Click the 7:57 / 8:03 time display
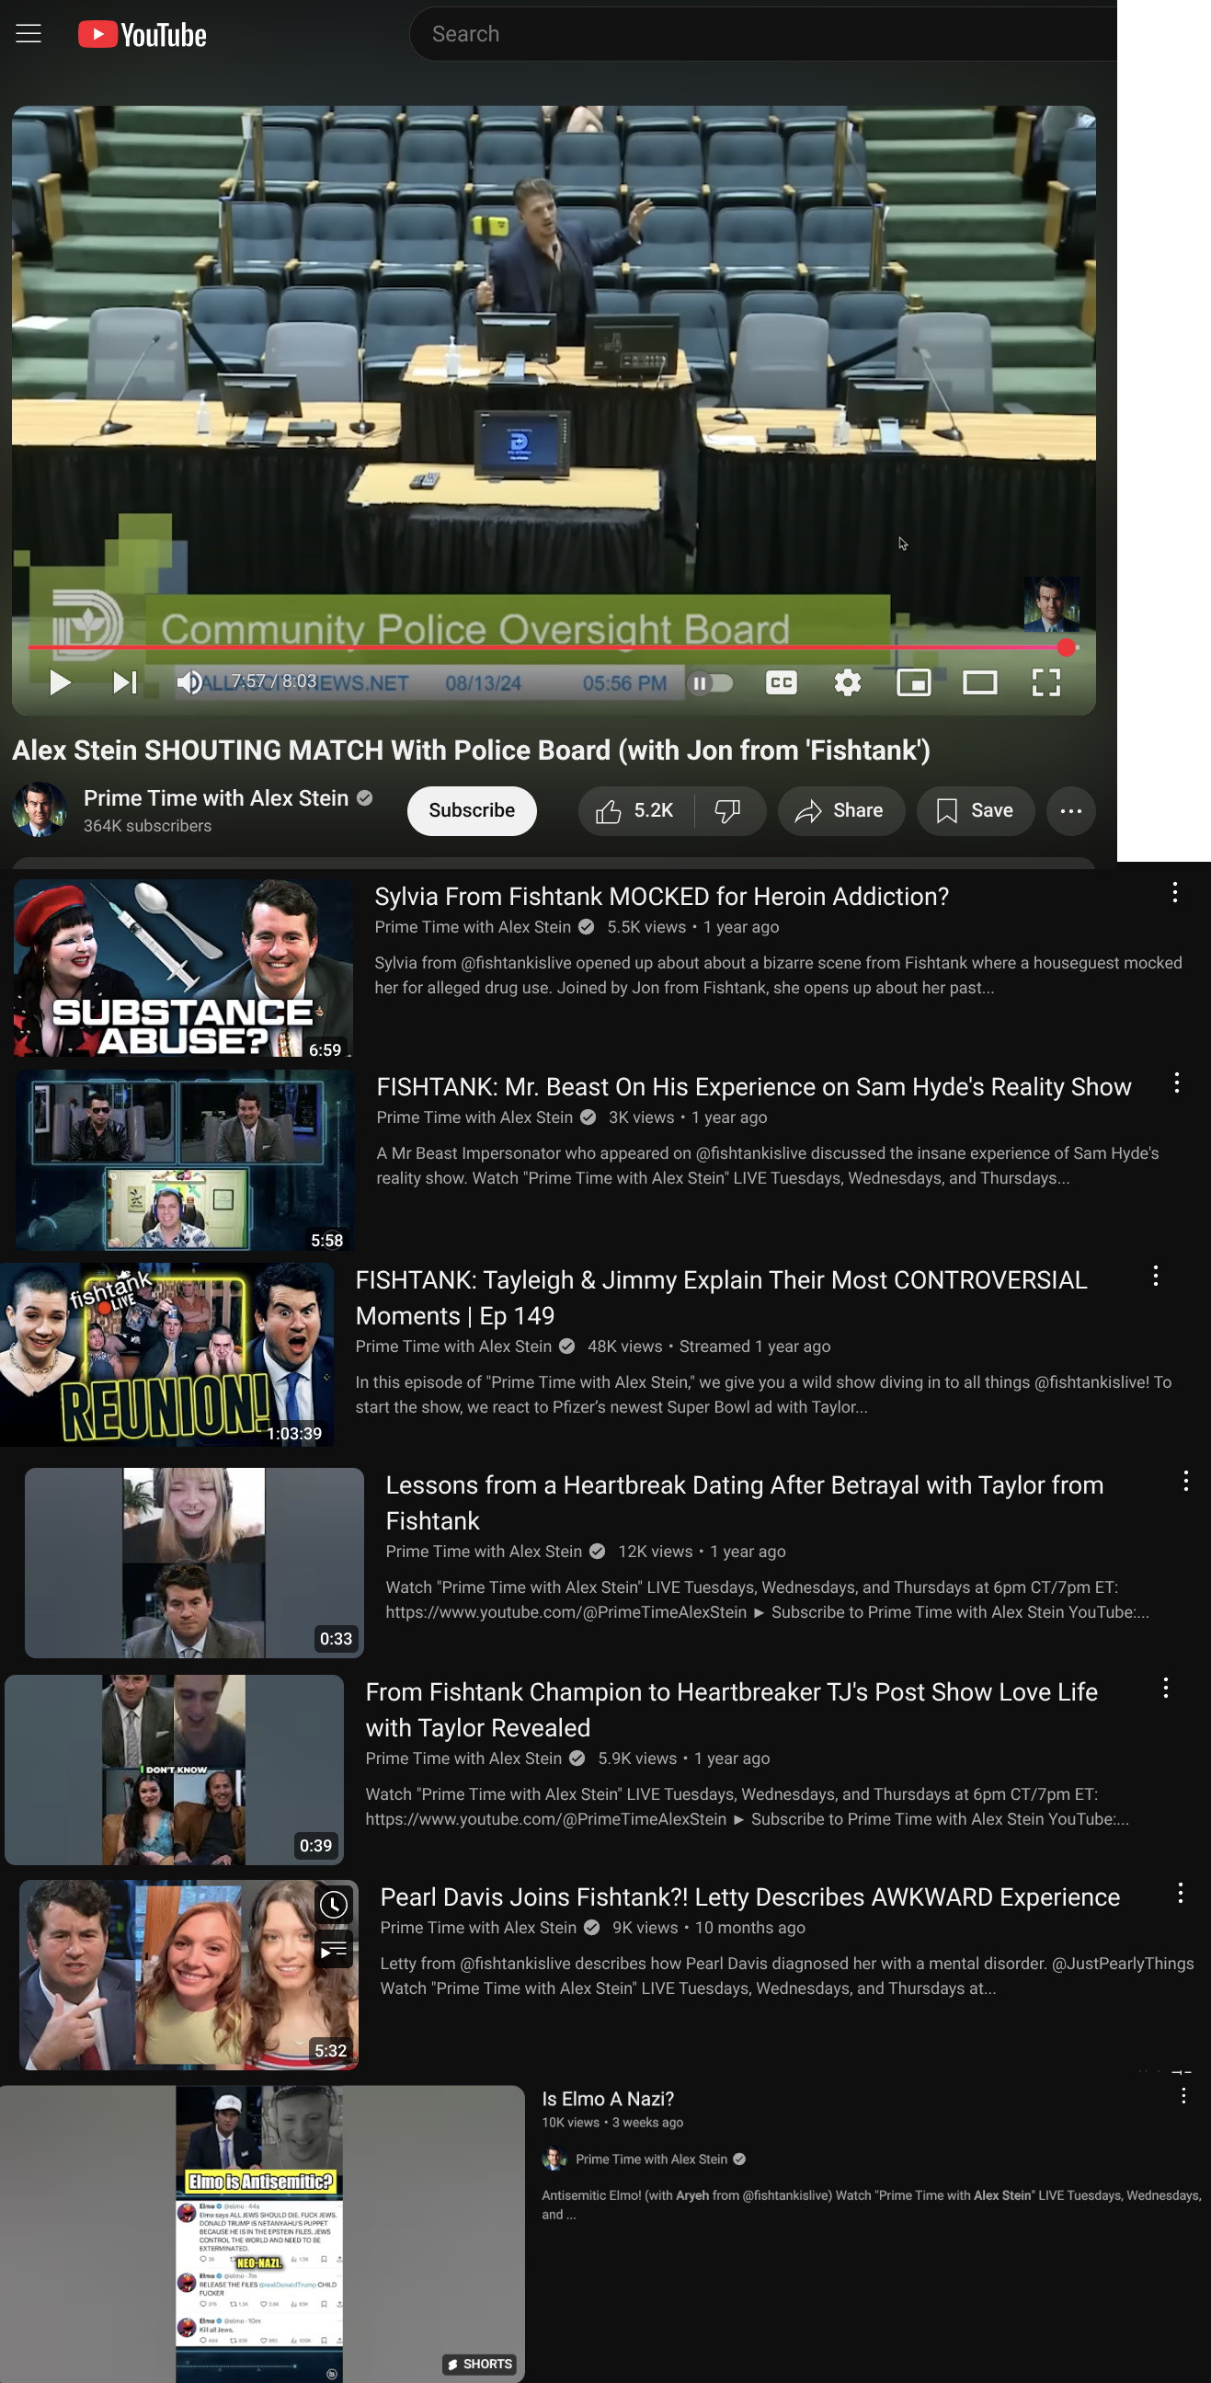 (274, 682)
